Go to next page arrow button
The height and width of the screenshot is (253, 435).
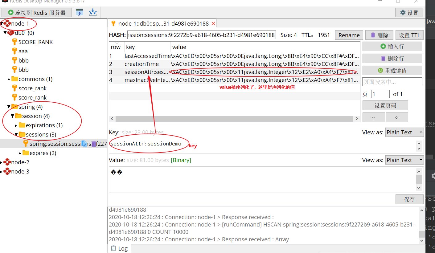397,117
